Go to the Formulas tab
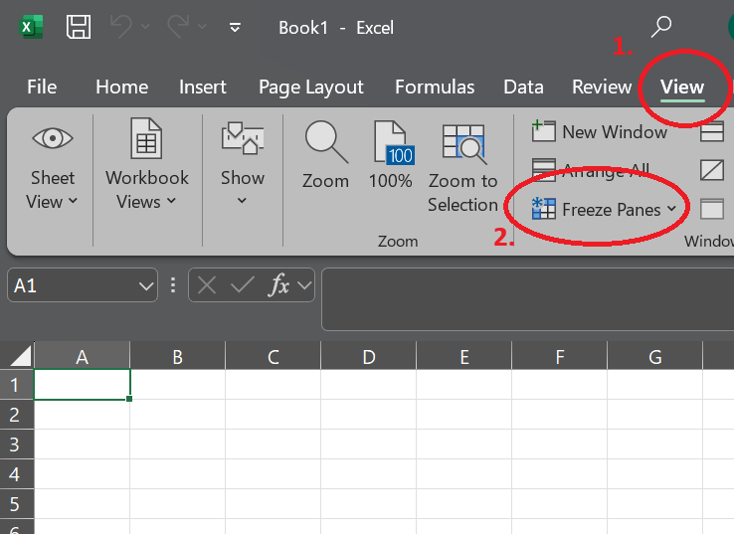Screen dimensions: 734x534 [x=435, y=88]
